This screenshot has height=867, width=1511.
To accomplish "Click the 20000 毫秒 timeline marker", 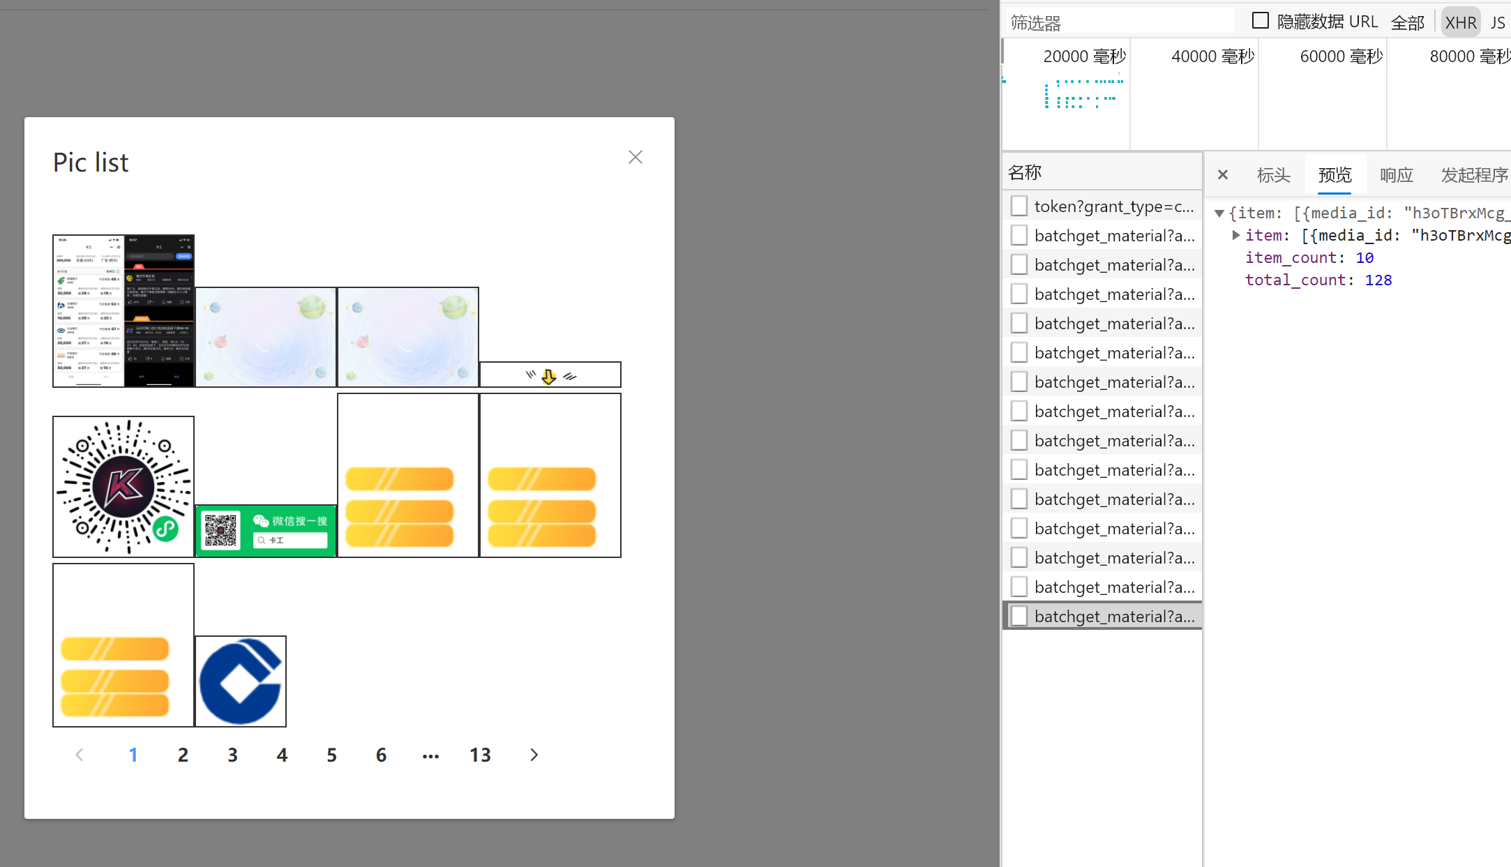I will tap(1084, 56).
